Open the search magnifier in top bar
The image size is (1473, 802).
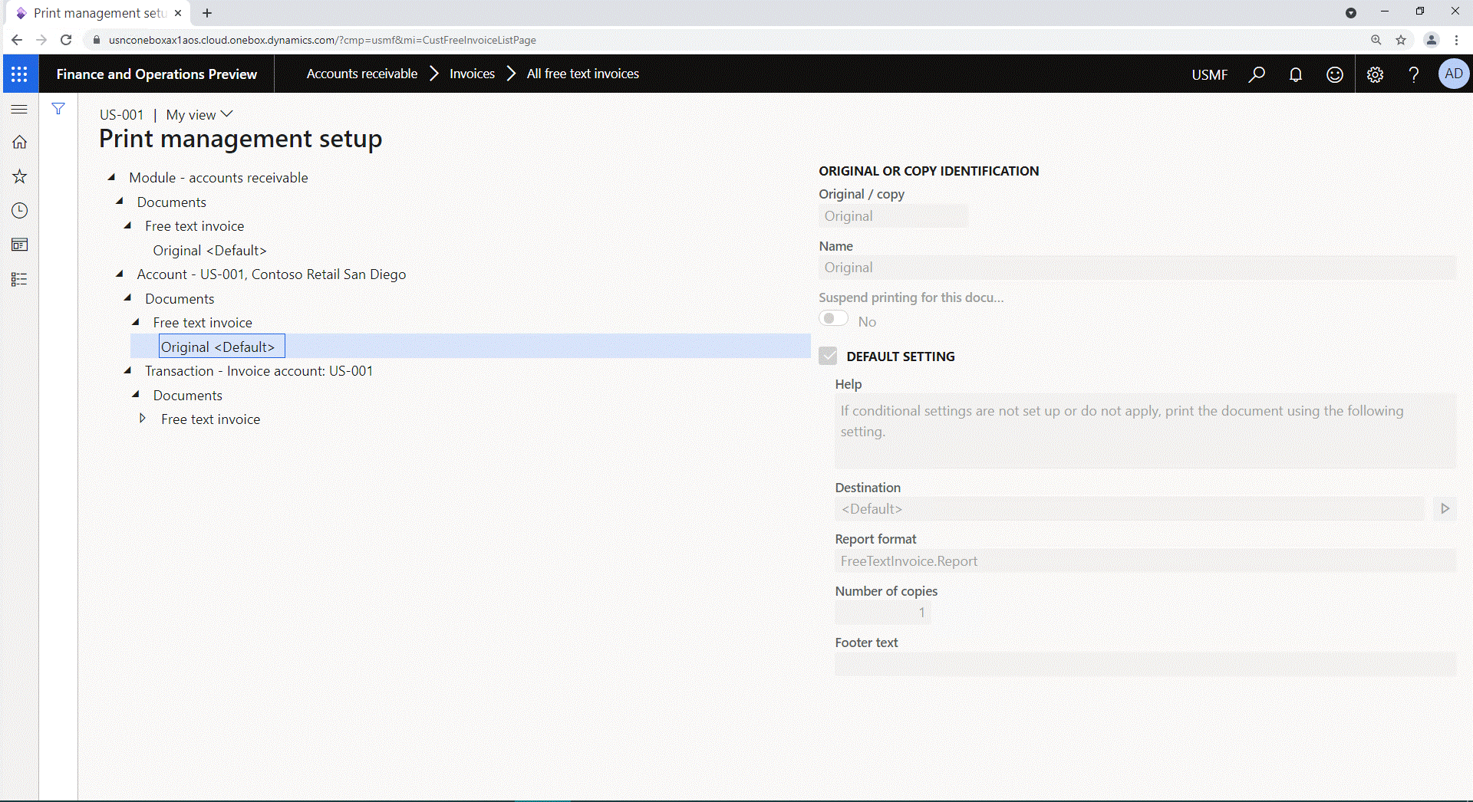(x=1257, y=74)
